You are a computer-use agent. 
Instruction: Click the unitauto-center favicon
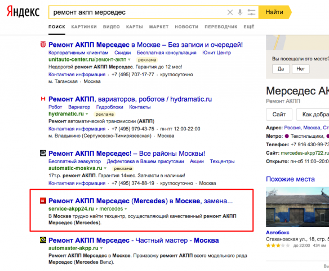[43, 45]
